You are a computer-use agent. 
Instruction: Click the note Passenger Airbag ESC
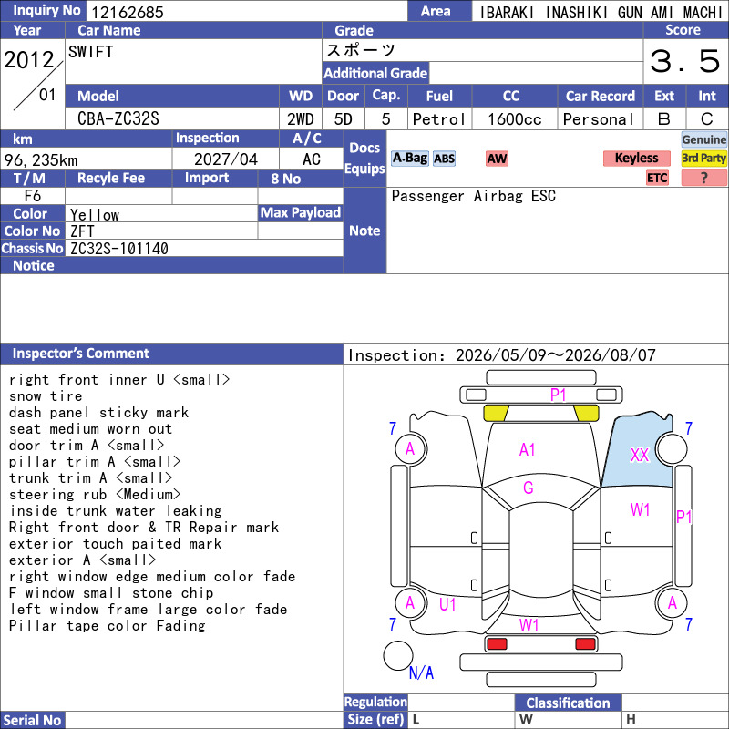click(x=473, y=196)
